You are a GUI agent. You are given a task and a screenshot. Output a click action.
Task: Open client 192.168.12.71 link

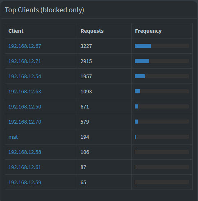[x=25, y=61]
